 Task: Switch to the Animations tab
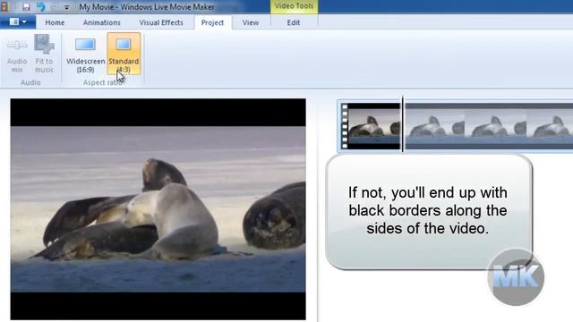pyautogui.click(x=101, y=22)
